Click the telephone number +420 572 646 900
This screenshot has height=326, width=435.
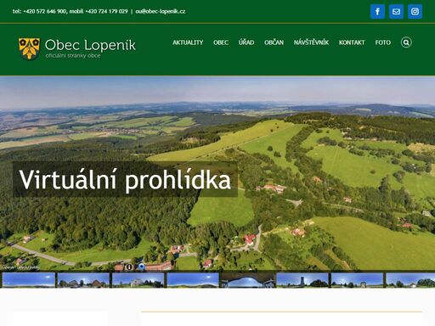(44, 11)
